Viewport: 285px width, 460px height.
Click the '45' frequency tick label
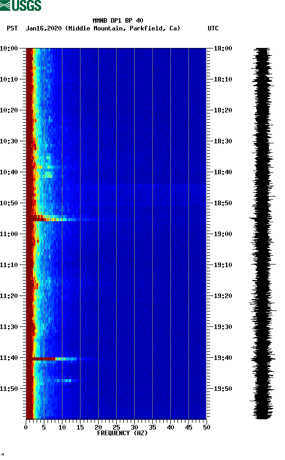188,428
